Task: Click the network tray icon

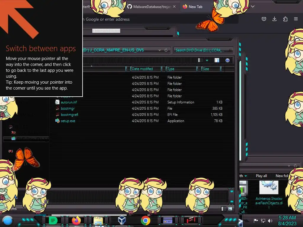Action: click(263, 220)
